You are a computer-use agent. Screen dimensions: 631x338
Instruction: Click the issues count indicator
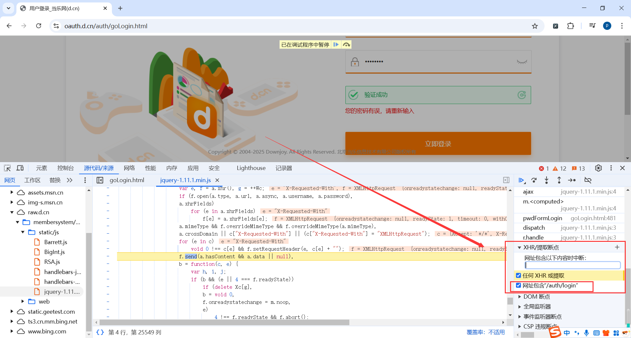pos(578,168)
